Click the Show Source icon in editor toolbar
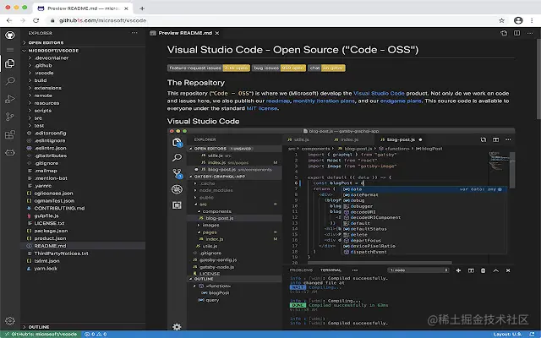 point(504,33)
